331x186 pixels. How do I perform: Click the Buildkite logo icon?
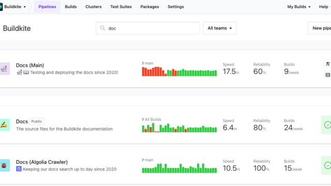pos(1,7)
